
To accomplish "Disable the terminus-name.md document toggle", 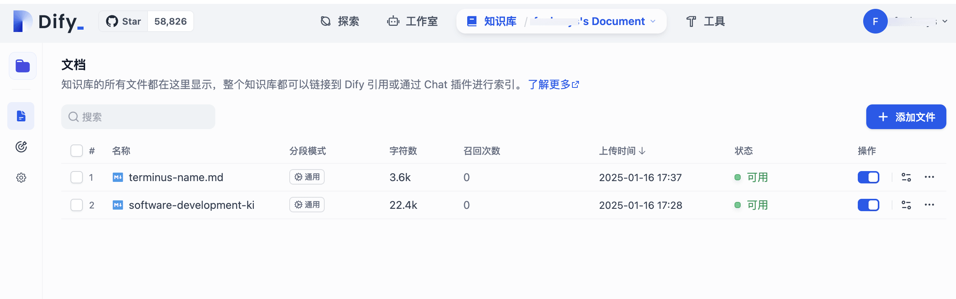I will [868, 177].
